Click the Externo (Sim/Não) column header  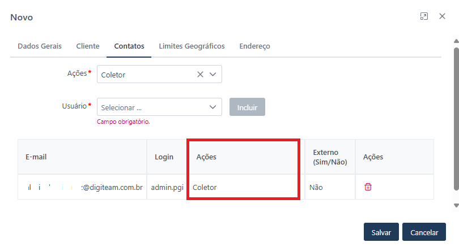pos(330,157)
